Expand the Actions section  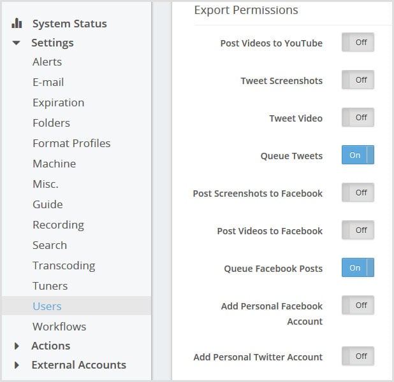[17, 346]
